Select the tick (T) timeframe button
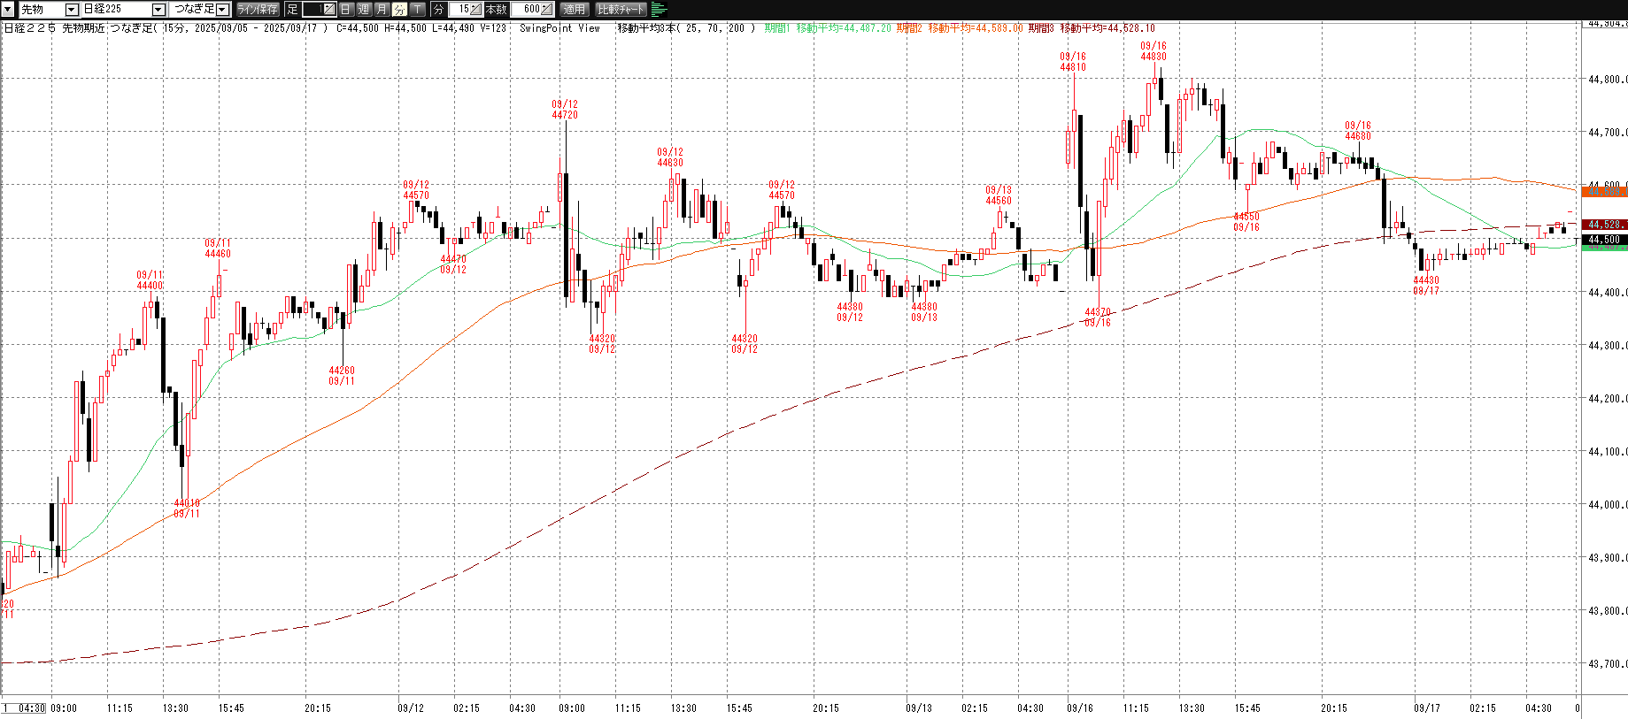1628x719 pixels. pyautogui.click(x=417, y=10)
